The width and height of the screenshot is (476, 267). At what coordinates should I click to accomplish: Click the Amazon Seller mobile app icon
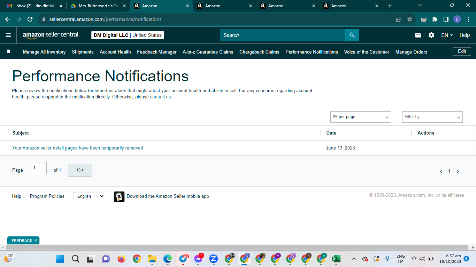[x=119, y=196]
